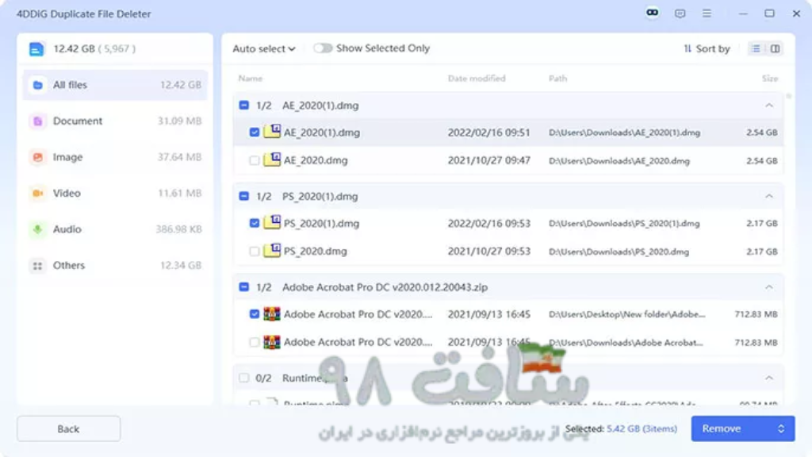Select Document category
The width and height of the screenshot is (812, 457).
115,121
